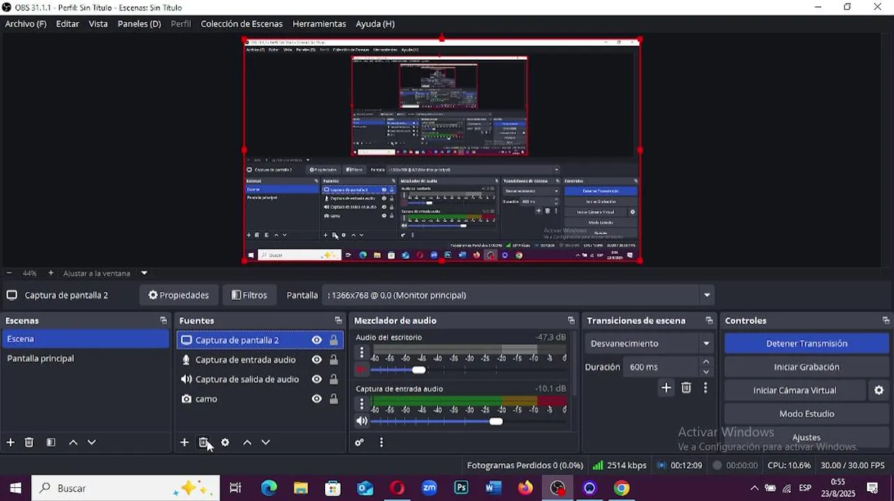Unmute Audio del escritorio speaker
The image size is (894, 501).
tap(361, 370)
